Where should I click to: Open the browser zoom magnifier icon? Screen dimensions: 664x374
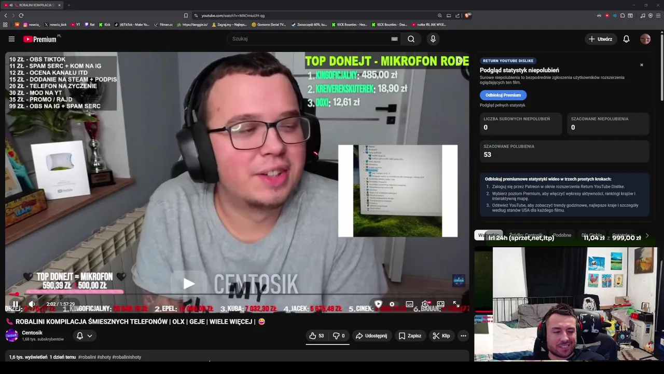[440, 16]
